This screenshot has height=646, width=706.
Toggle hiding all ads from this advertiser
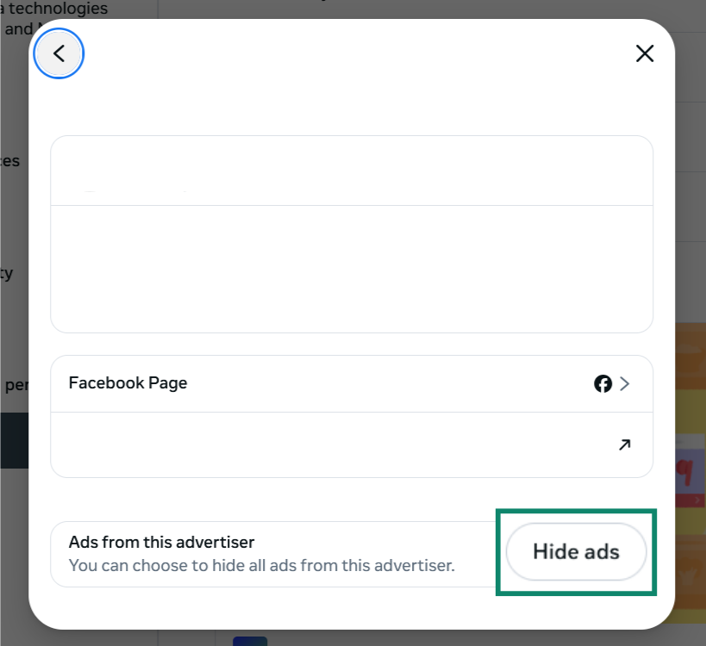[576, 552]
